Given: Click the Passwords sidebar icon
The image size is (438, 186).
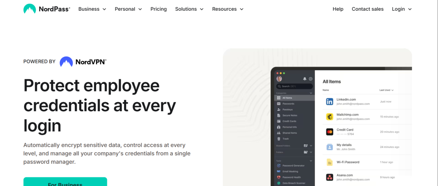Looking at the screenshot, I should pyautogui.click(x=278, y=103).
